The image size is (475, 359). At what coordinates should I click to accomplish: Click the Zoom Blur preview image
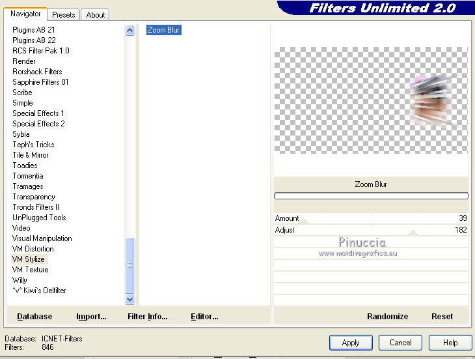371,100
